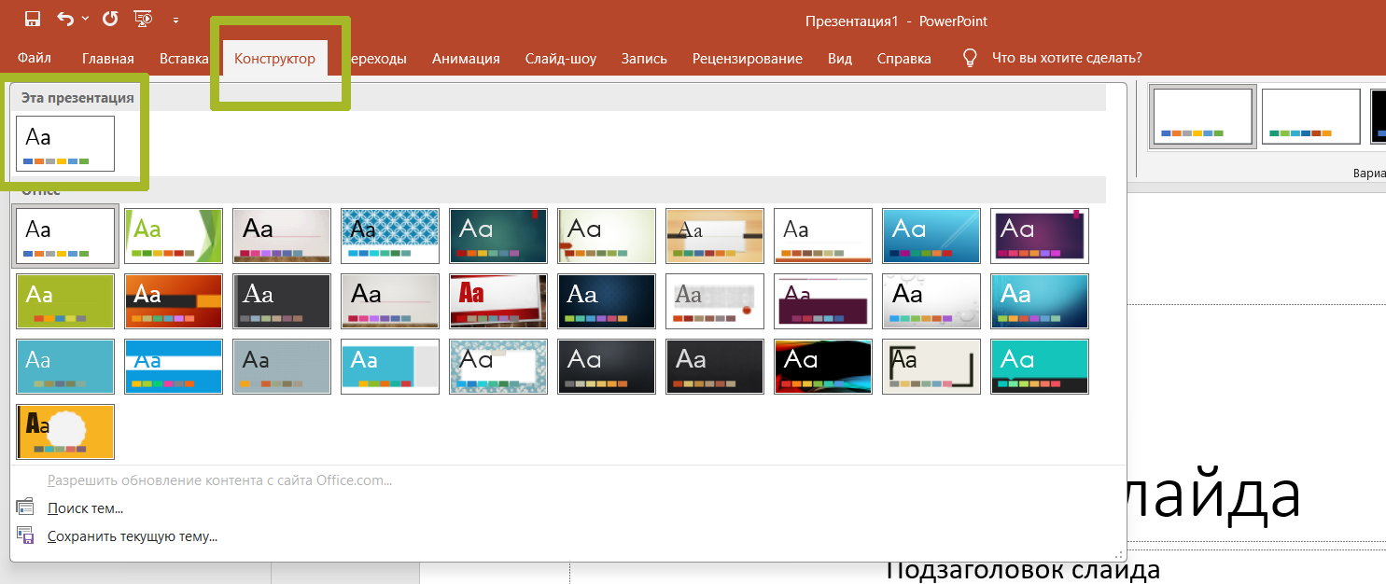Apply the white theme with gray droplets

pyautogui.click(x=931, y=300)
